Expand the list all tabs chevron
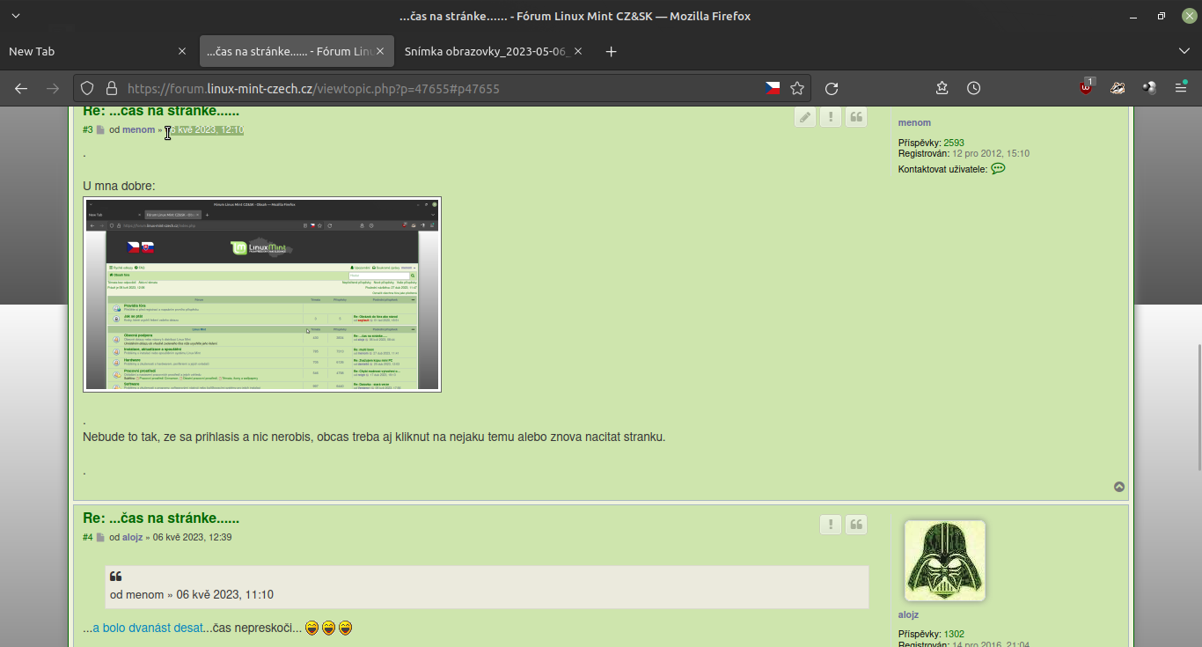Image resolution: width=1202 pixels, height=647 pixels. [1184, 51]
